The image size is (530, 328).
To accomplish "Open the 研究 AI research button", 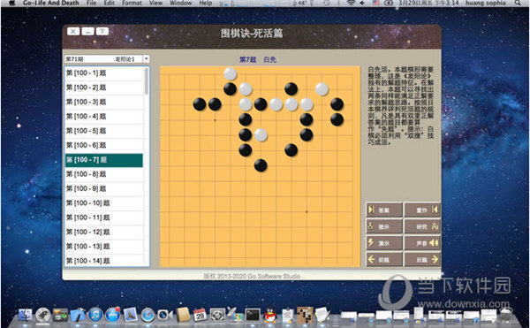I will 422,226.
